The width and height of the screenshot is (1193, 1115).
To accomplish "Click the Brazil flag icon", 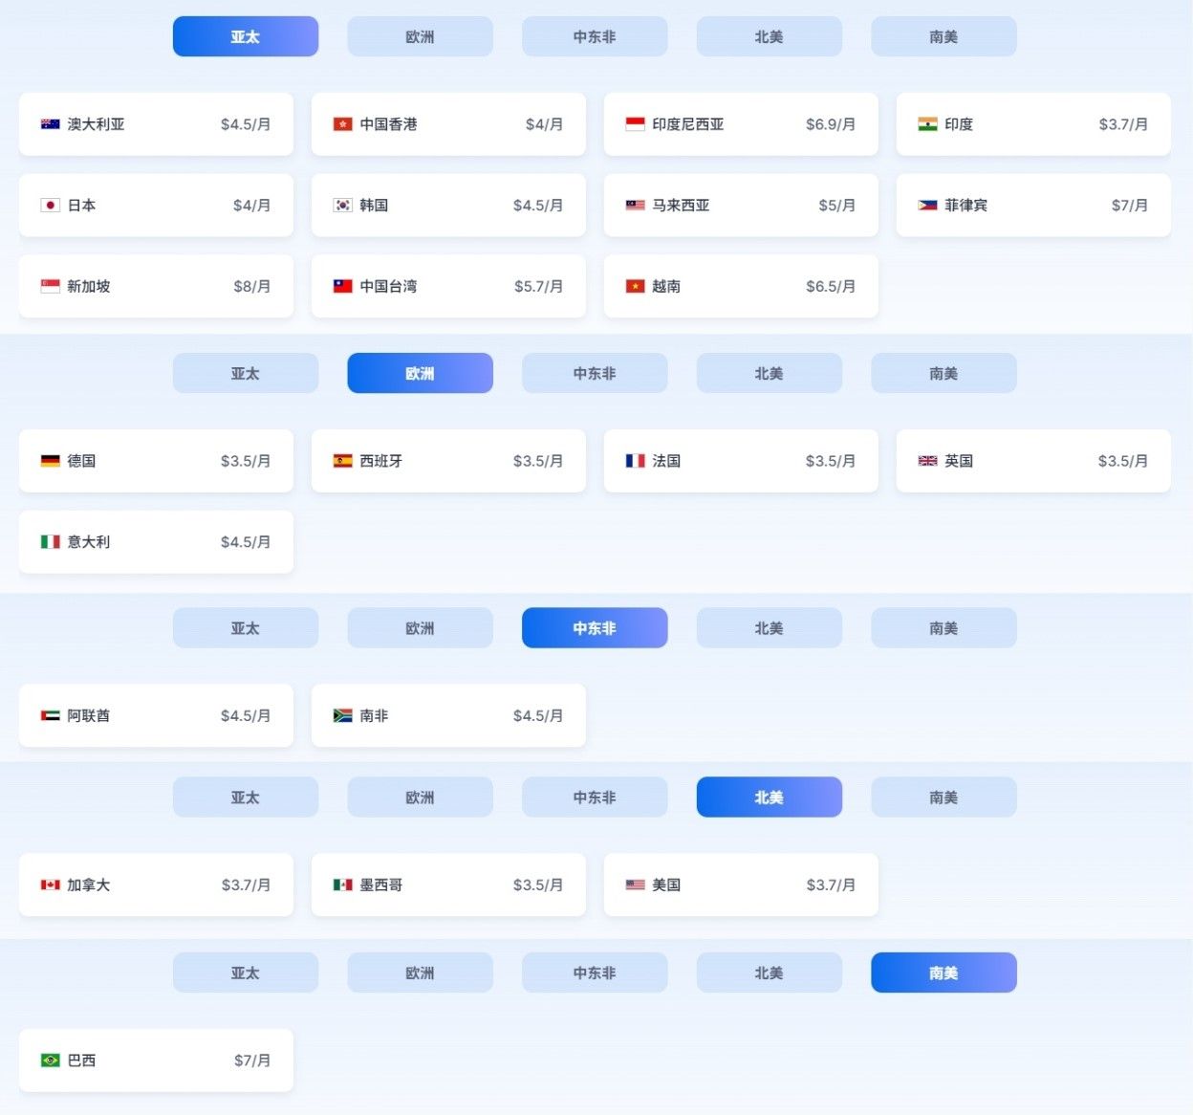I will coord(50,1060).
